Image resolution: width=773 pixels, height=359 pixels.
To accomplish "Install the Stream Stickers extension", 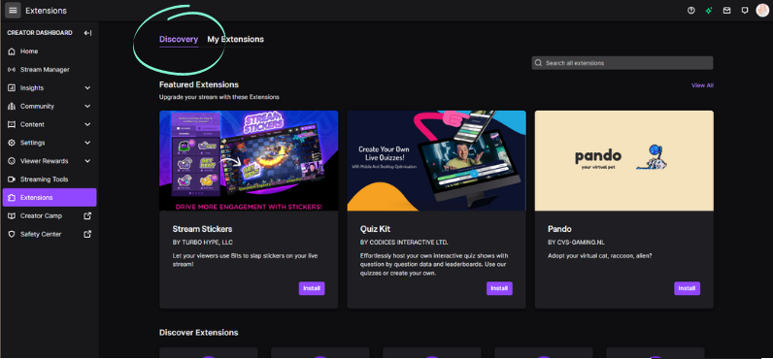I will pos(312,288).
